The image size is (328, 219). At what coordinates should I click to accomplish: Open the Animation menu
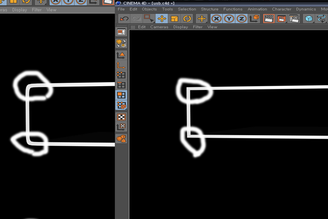[257, 9]
